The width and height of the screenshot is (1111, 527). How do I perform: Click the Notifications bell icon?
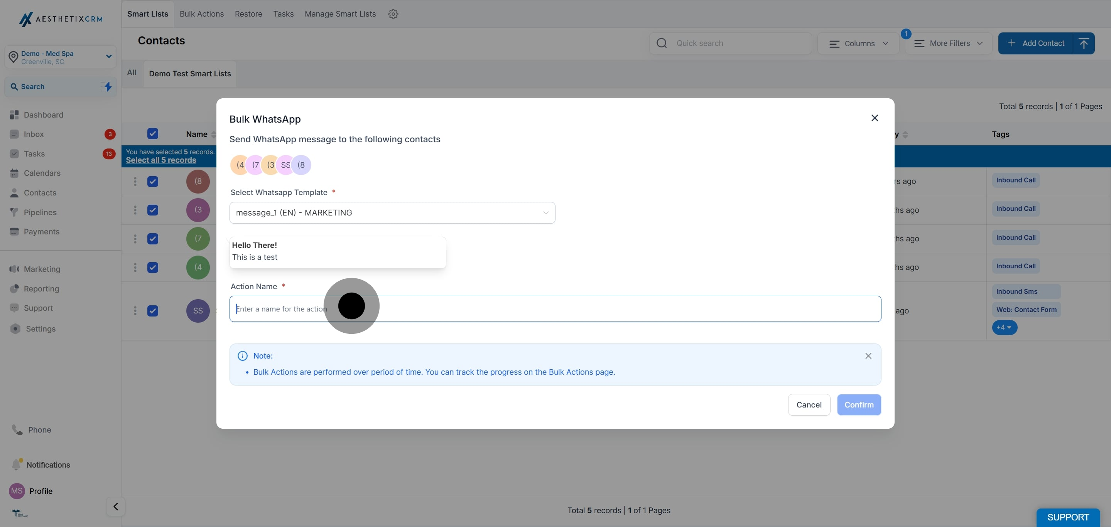pos(16,465)
